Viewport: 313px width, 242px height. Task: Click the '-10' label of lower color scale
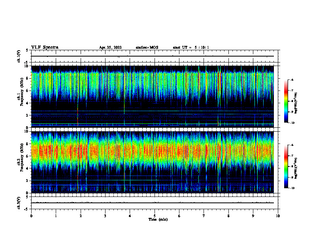click(292, 188)
